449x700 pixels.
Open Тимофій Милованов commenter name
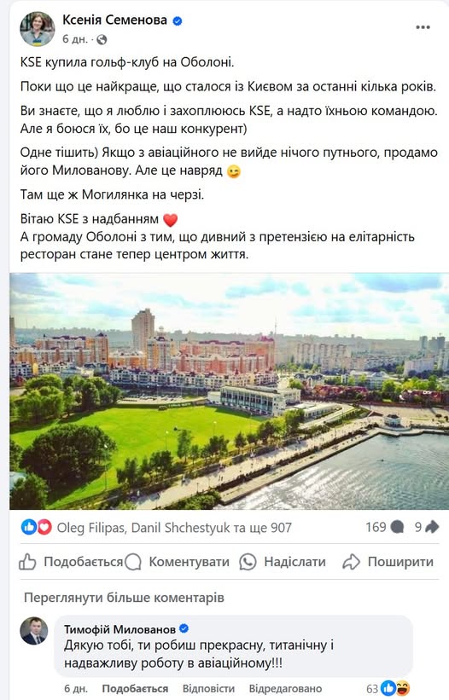pyautogui.click(x=120, y=629)
